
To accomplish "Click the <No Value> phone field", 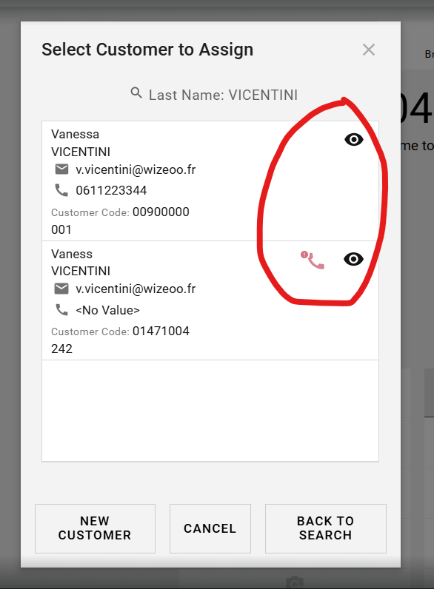I will (x=107, y=310).
